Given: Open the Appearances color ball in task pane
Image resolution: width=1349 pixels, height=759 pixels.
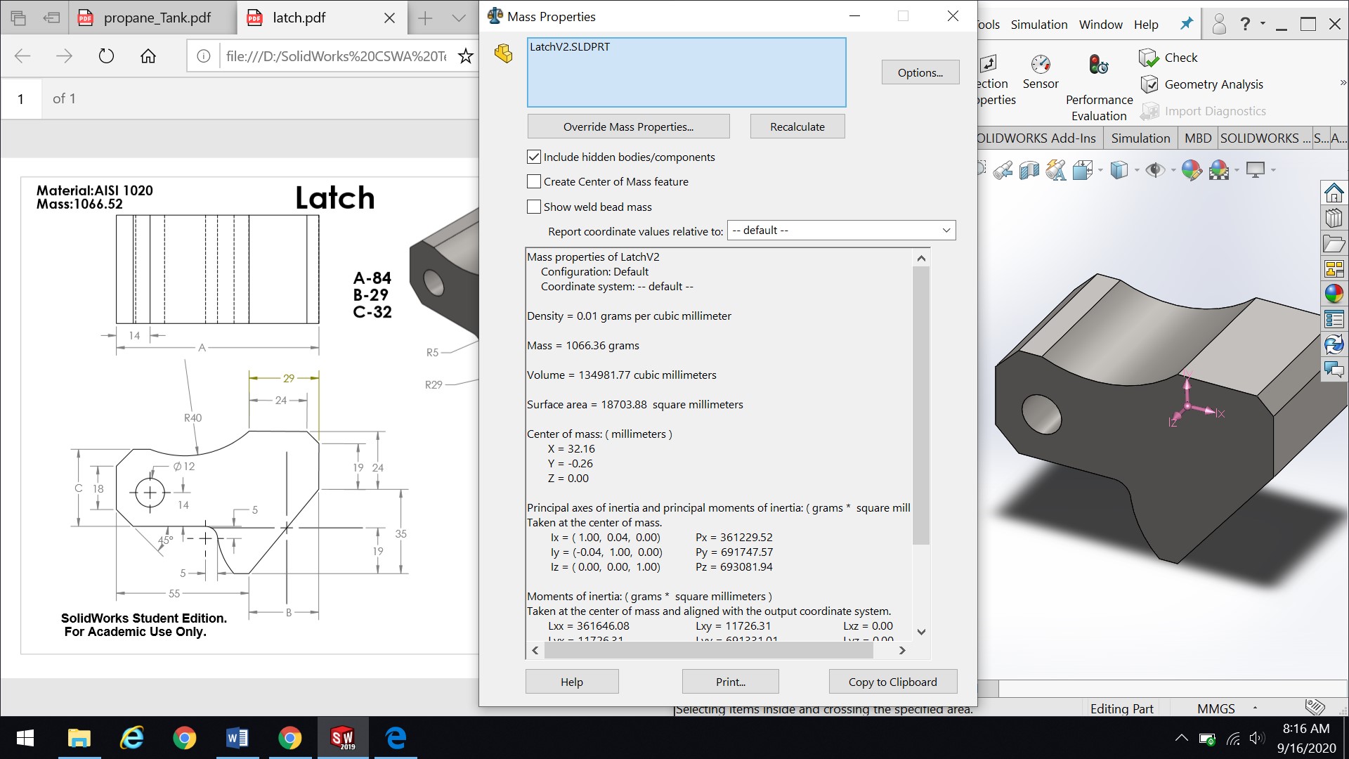Looking at the screenshot, I should tap(1334, 294).
